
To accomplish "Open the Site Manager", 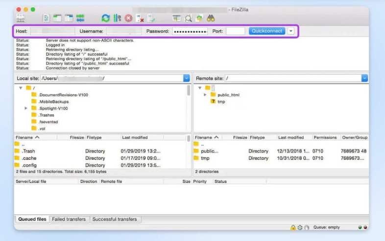I will click(x=21, y=18).
